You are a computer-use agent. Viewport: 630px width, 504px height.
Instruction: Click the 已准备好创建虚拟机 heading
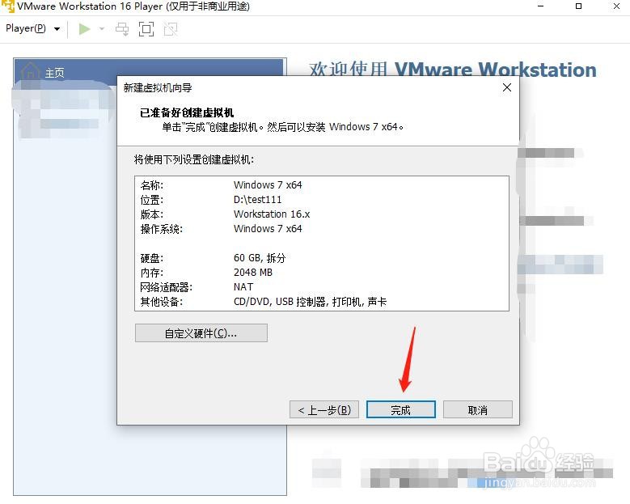click(187, 112)
